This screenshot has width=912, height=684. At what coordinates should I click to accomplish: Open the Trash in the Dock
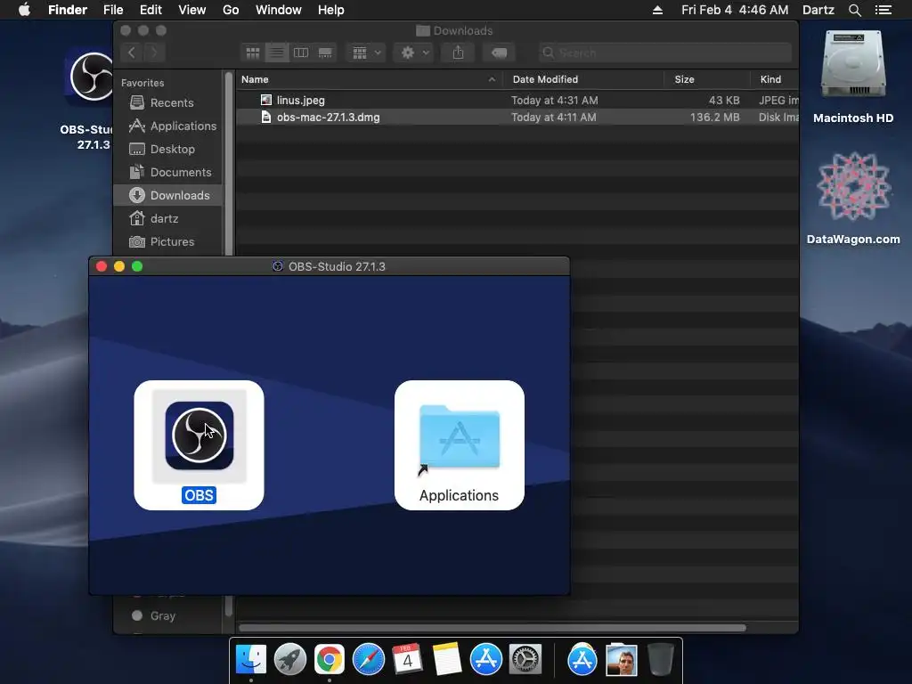[x=660, y=660]
